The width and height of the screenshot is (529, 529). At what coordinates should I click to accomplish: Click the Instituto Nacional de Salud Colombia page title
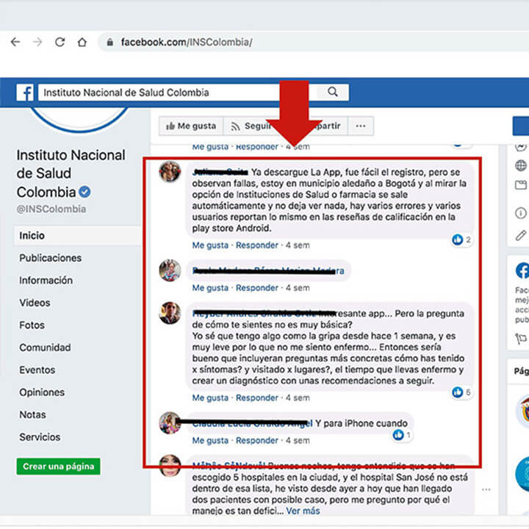click(x=71, y=173)
